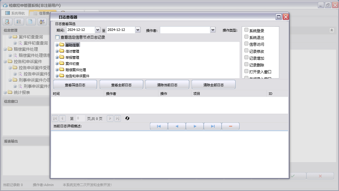Check the 信息访问 operation type
This screenshot has width=339, height=191.
246,44
